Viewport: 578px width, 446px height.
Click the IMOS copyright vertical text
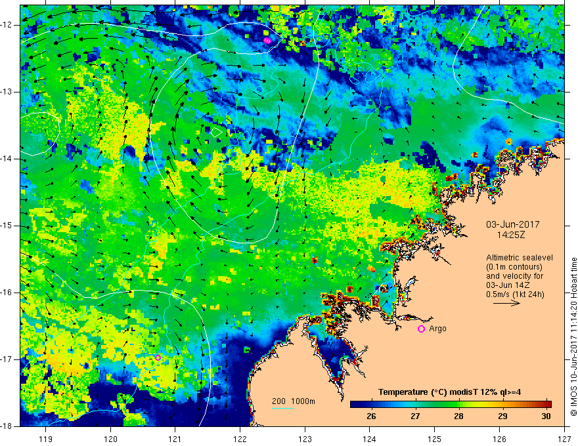click(x=573, y=336)
